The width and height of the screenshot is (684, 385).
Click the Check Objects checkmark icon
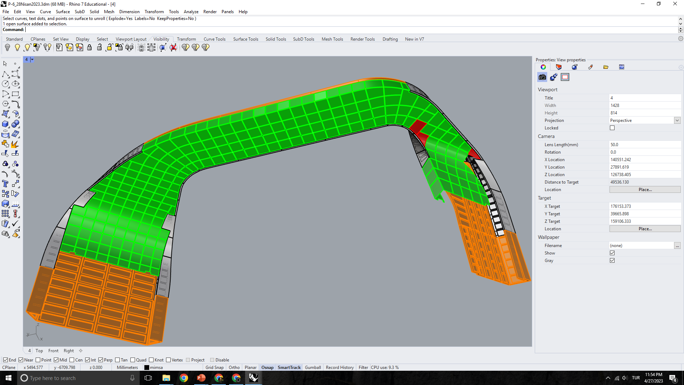click(x=15, y=224)
